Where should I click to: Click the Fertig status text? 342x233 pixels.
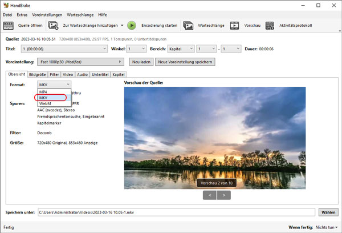(9, 227)
